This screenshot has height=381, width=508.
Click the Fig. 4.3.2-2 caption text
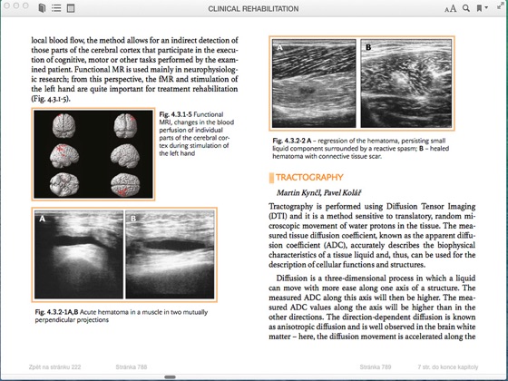pyautogui.click(x=361, y=149)
